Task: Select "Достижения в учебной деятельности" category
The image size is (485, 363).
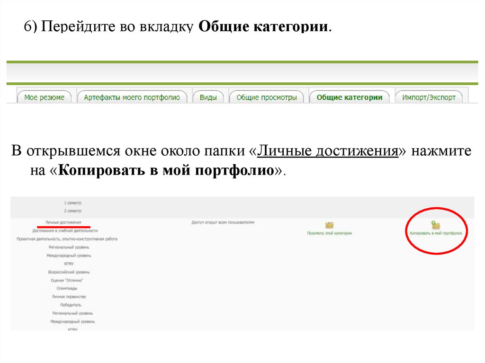Action: click(65, 230)
